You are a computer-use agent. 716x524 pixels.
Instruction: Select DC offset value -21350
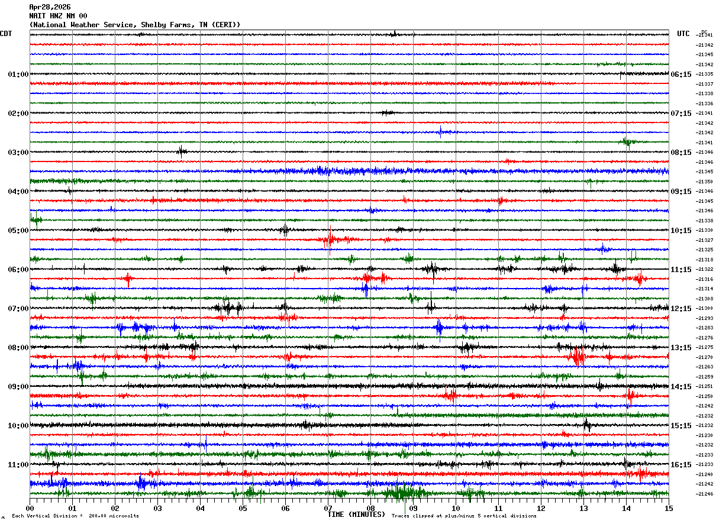705,182
